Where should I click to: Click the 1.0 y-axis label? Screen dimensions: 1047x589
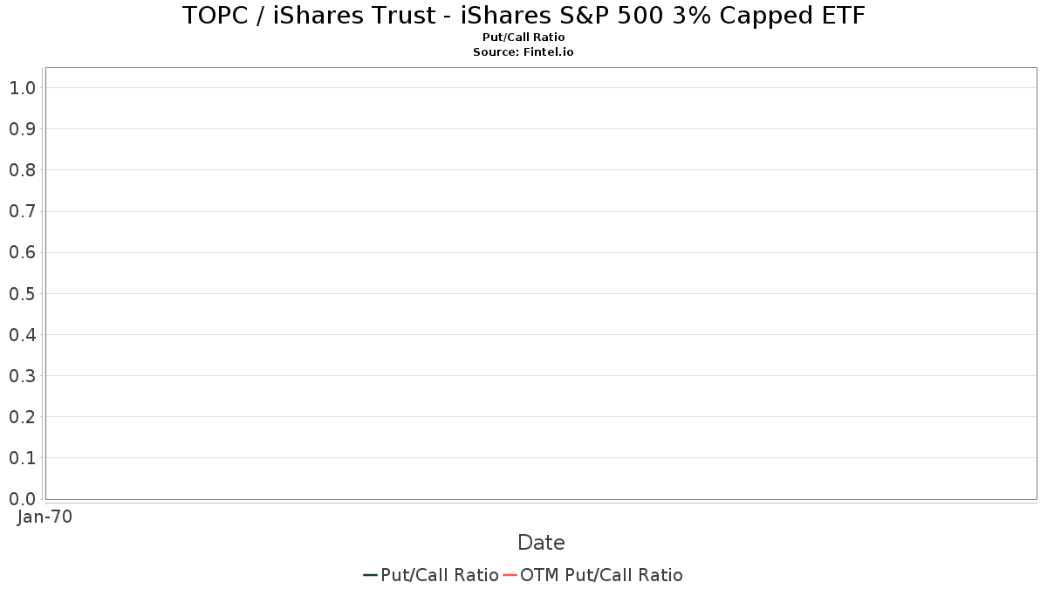(23, 87)
